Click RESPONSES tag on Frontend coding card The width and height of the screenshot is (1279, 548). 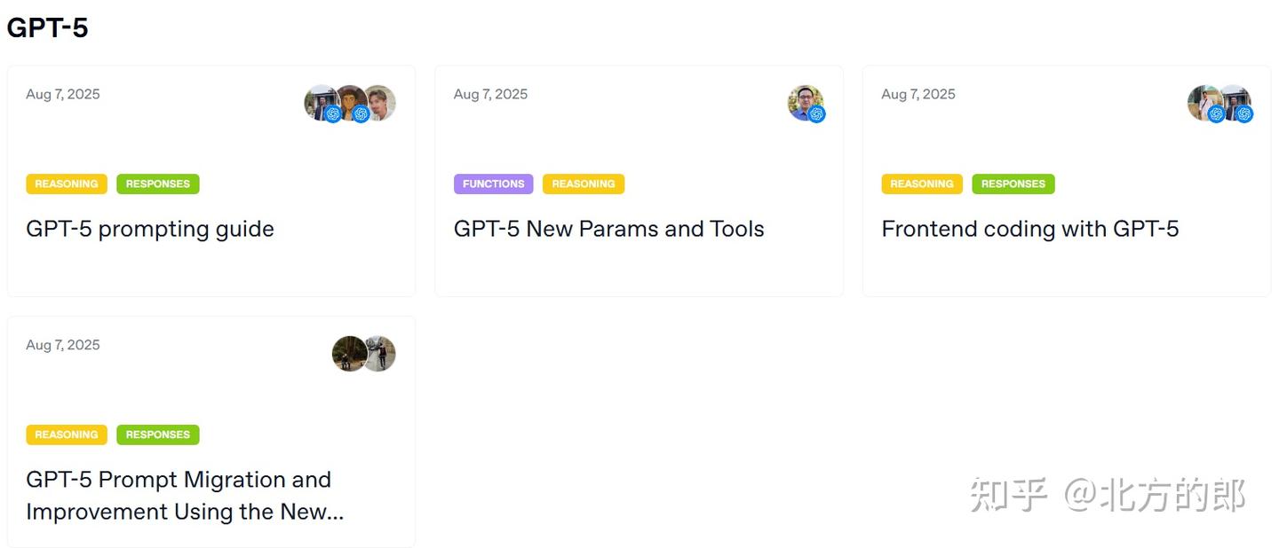coord(1013,184)
